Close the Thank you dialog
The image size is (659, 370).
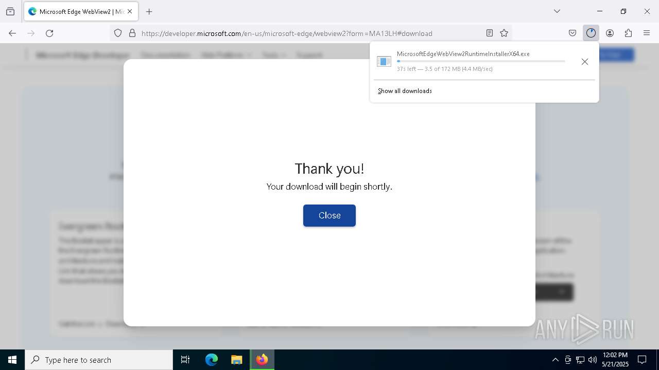click(x=329, y=215)
